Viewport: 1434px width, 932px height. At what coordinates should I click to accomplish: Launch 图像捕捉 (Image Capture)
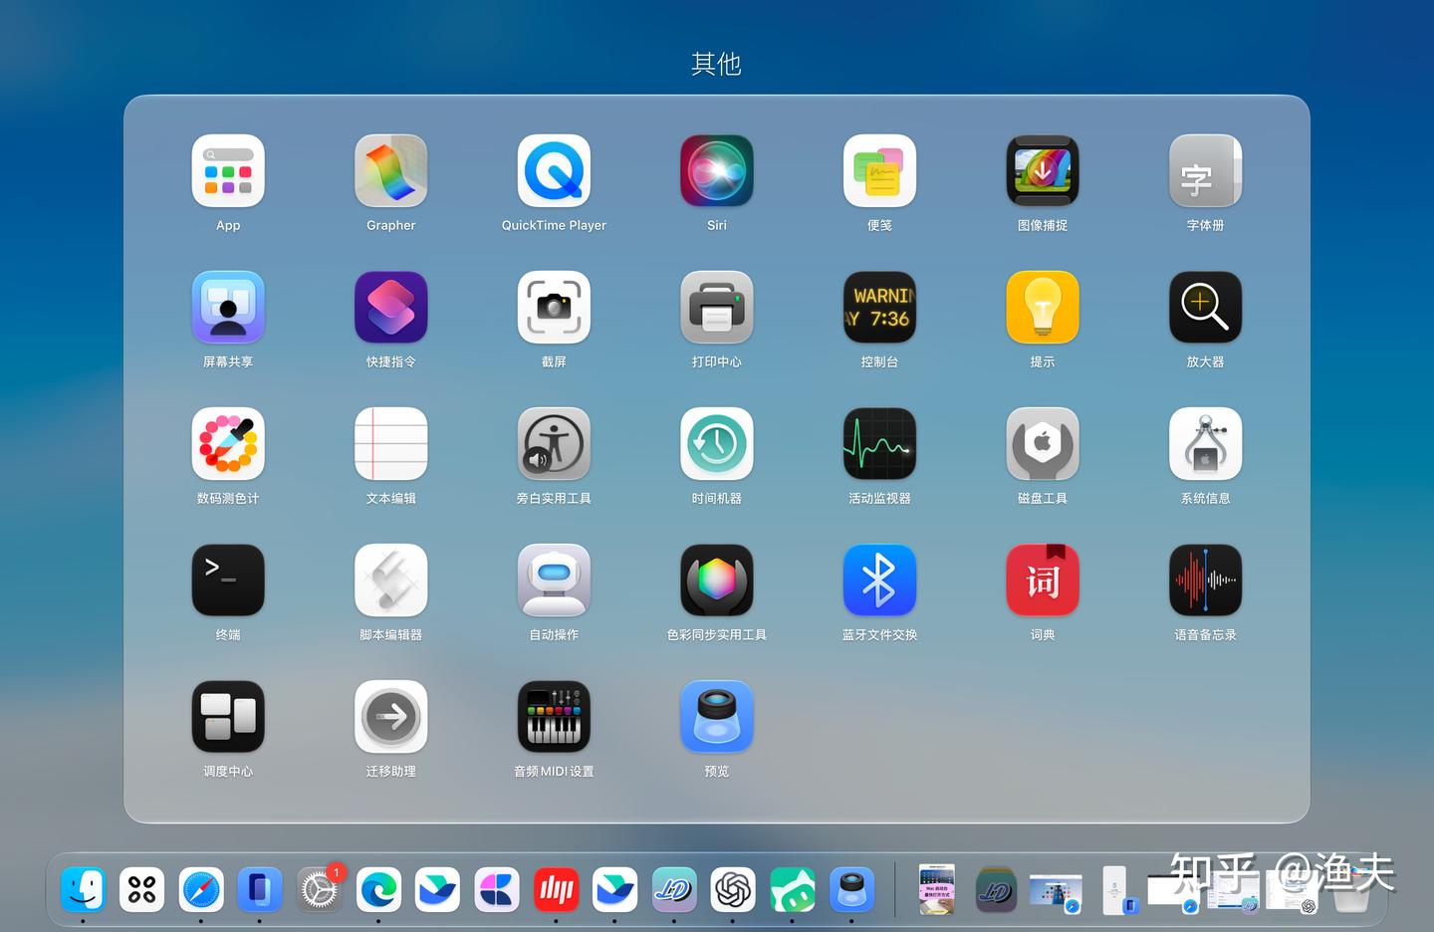tap(1043, 171)
